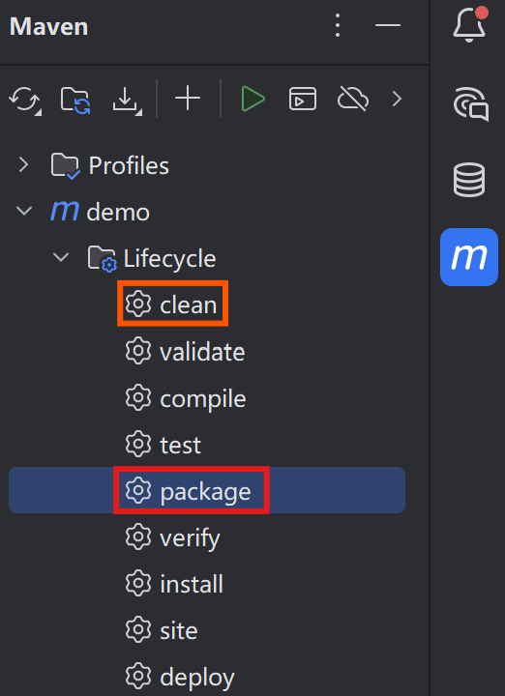
Task: Toggle Maven tool window button
Action: (469, 257)
